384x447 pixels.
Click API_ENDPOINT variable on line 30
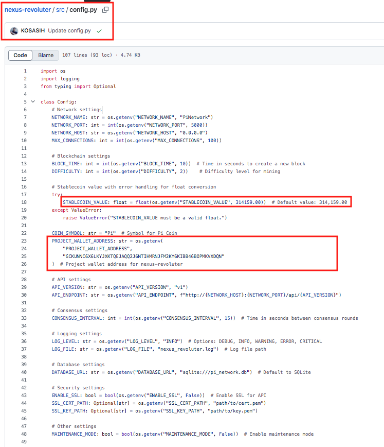68,295
